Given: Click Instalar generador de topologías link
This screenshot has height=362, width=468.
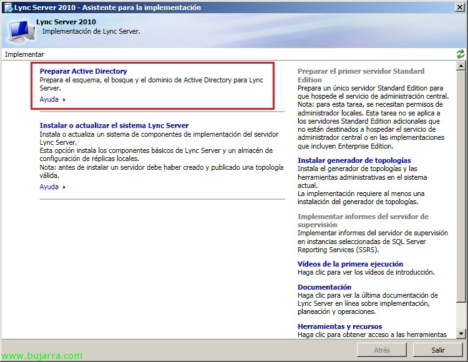Looking at the screenshot, I should [x=354, y=160].
